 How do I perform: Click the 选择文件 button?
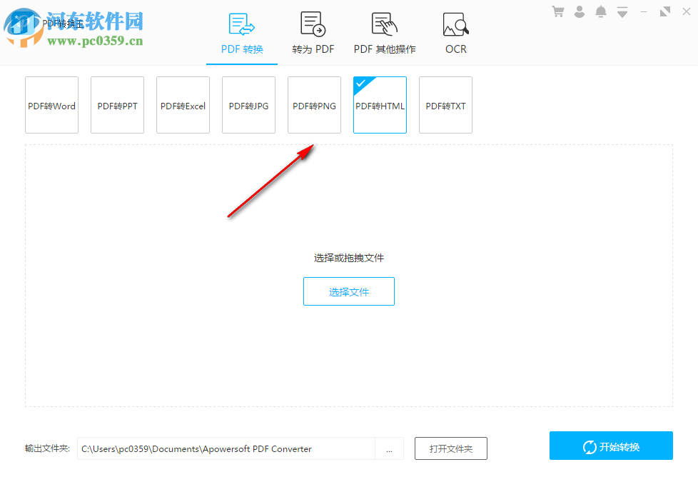(348, 291)
